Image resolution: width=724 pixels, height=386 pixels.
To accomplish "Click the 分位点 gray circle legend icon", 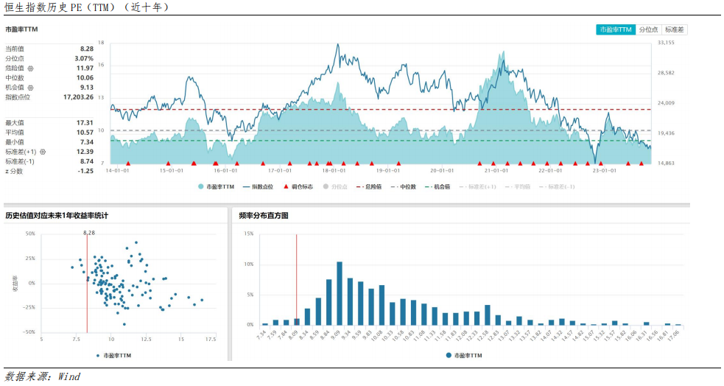I will click(x=326, y=186).
